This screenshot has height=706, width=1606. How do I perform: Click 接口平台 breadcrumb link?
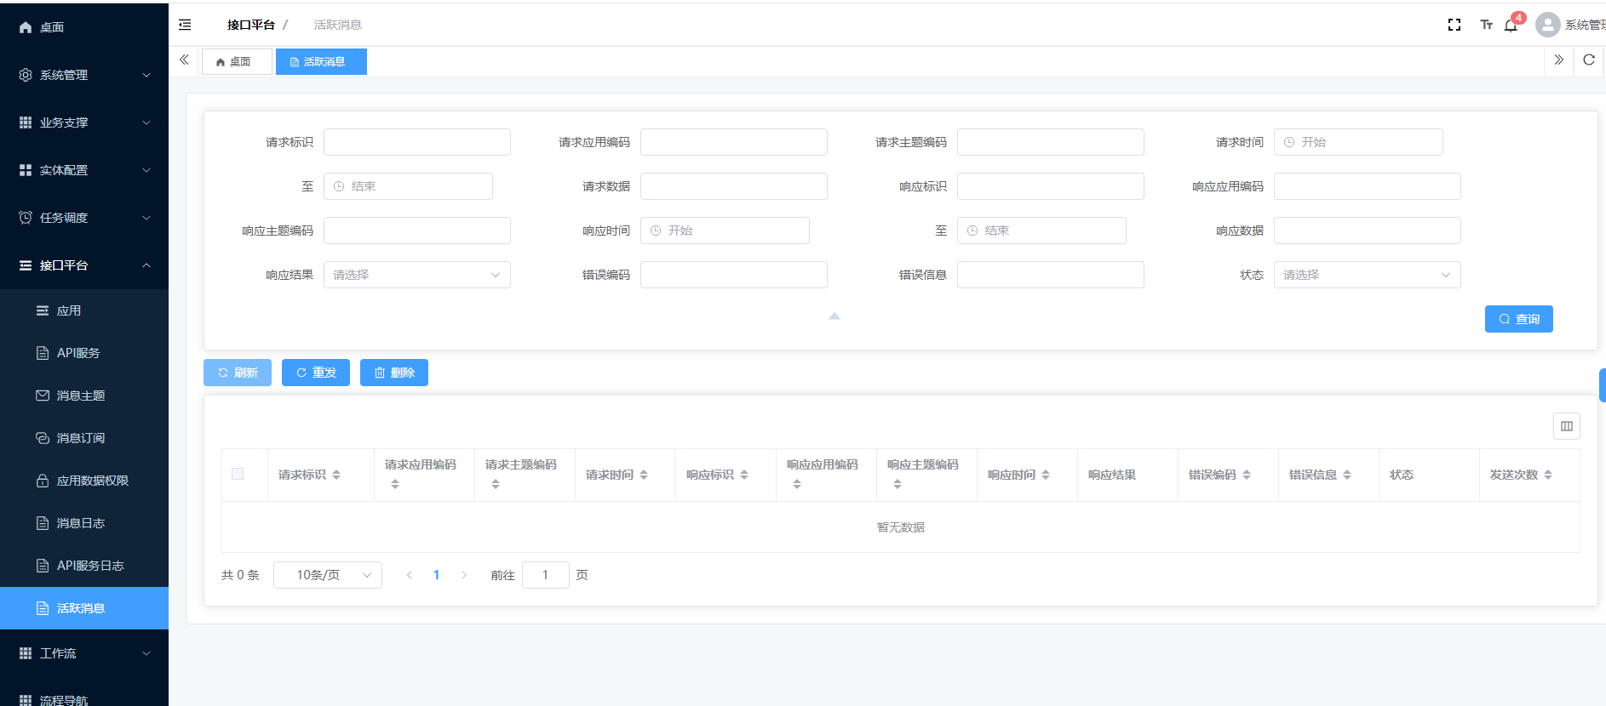click(251, 25)
